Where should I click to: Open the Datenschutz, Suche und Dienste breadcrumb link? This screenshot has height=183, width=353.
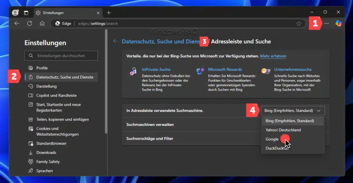pos(161,42)
